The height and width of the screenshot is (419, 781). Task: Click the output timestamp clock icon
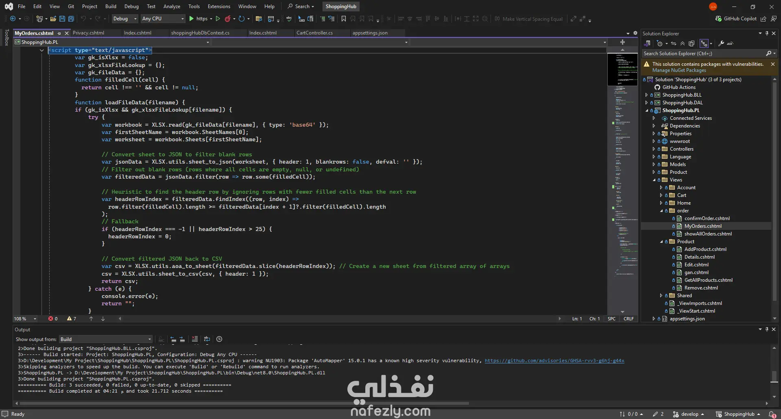(219, 339)
